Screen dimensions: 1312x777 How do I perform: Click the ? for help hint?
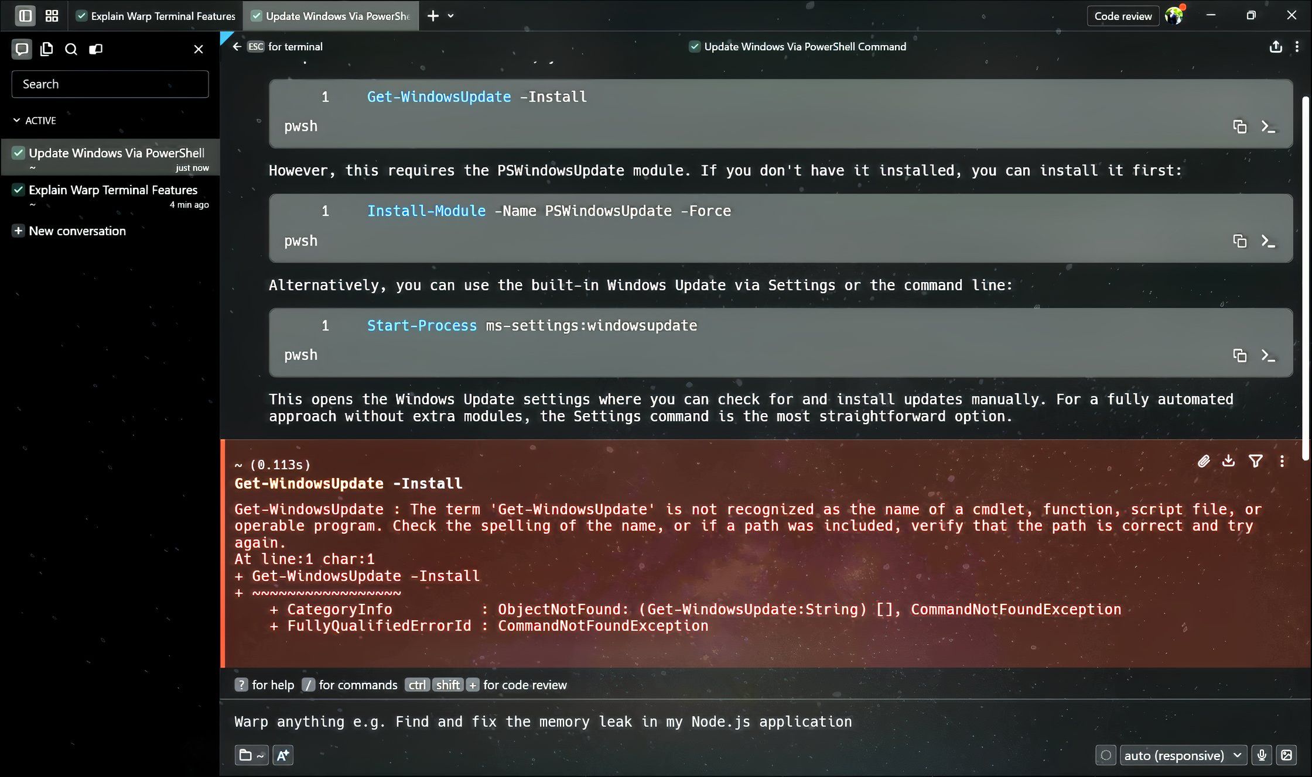point(264,685)
